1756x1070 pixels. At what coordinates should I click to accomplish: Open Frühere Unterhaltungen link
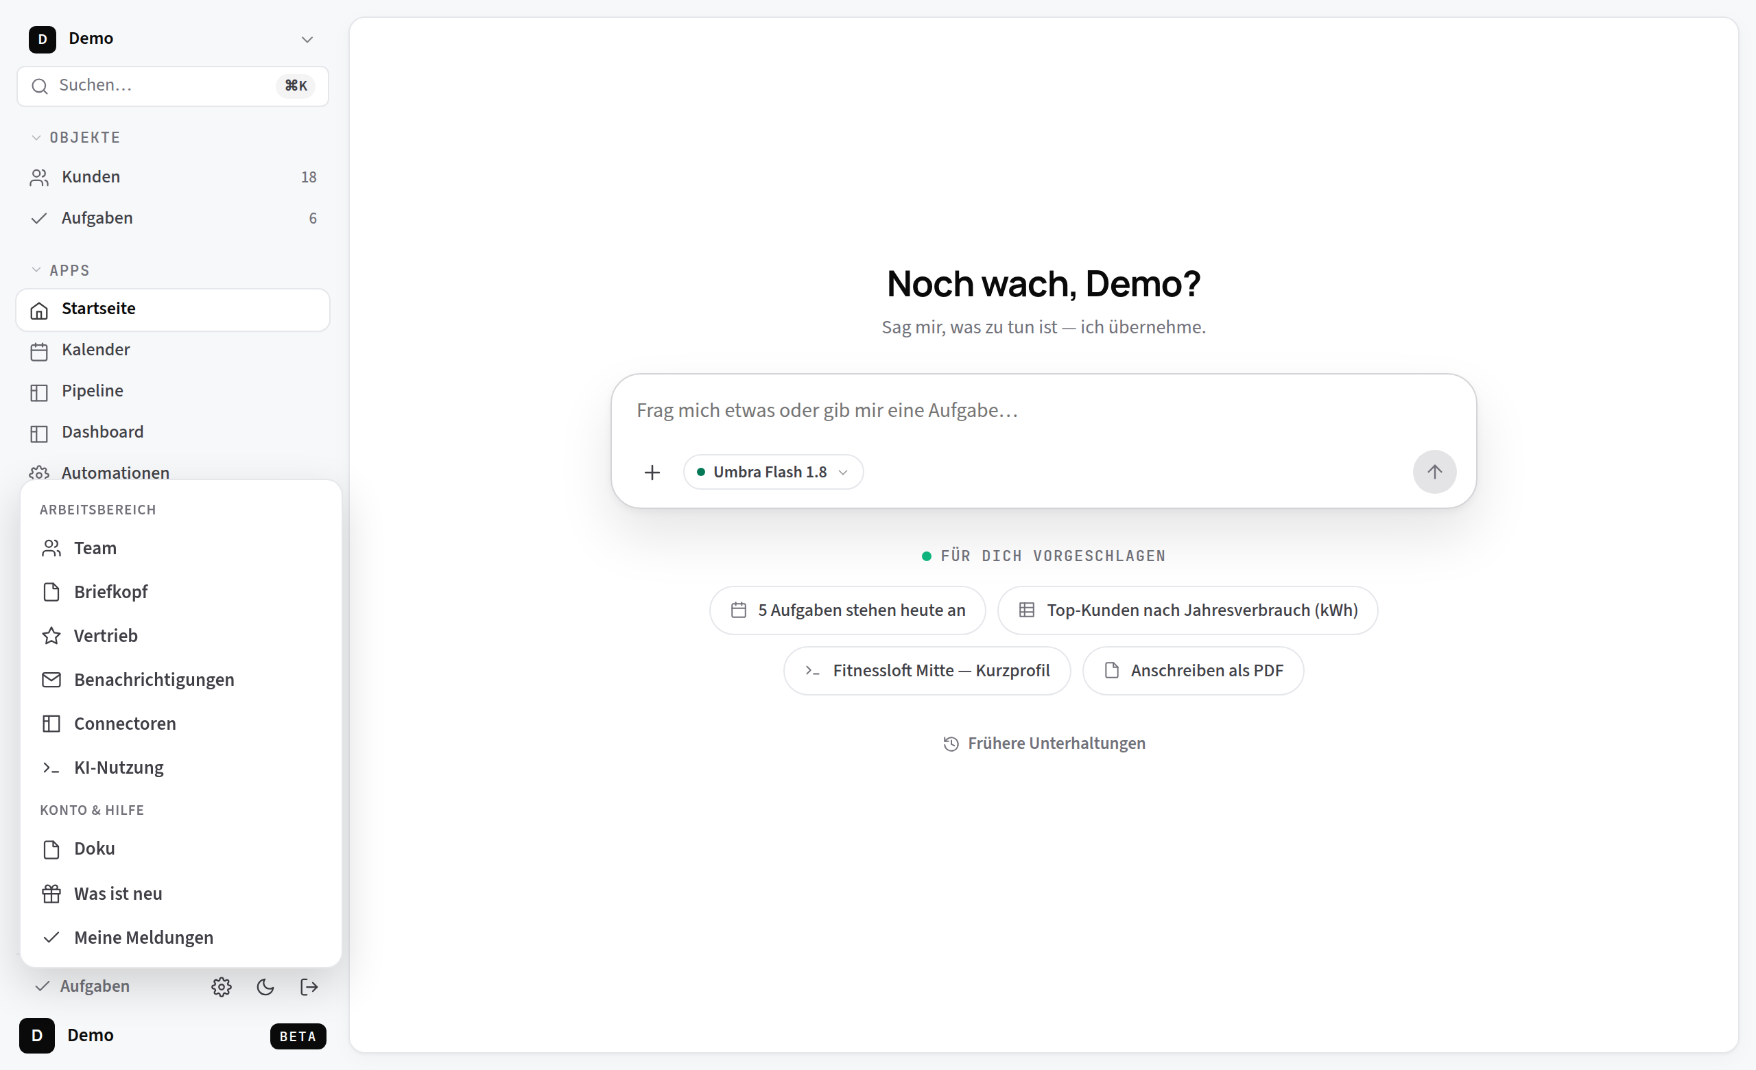[1044, 744]
